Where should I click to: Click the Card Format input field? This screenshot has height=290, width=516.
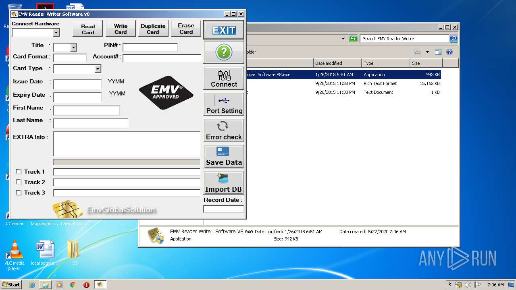(x=70, y=58)
